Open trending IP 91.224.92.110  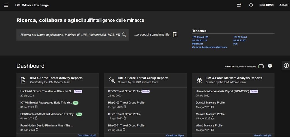click(199, 40)
